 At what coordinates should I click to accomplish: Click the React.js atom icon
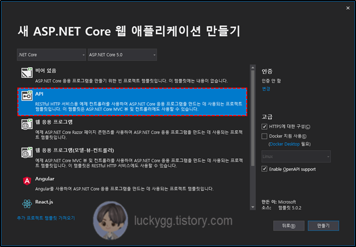pos(27,204)
